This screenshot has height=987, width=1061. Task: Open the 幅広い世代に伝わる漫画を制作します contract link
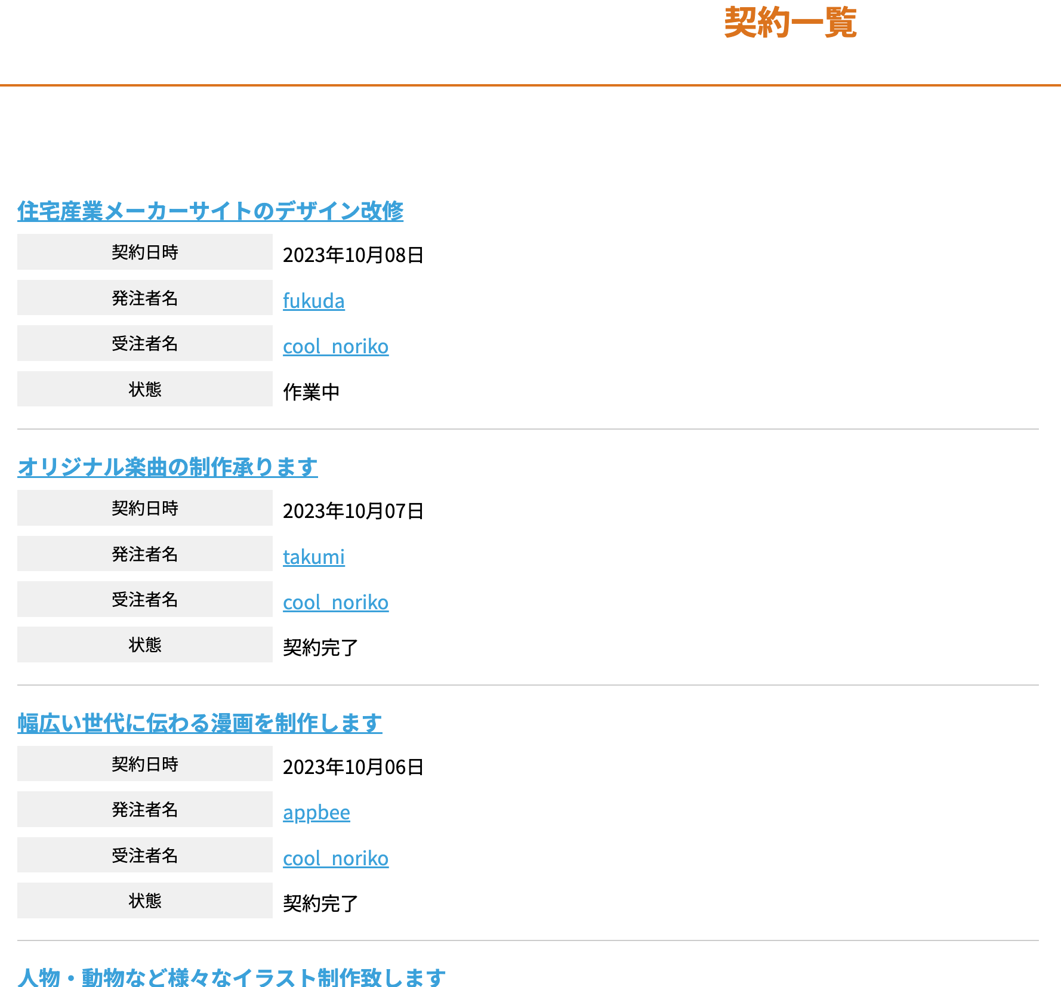199,723
